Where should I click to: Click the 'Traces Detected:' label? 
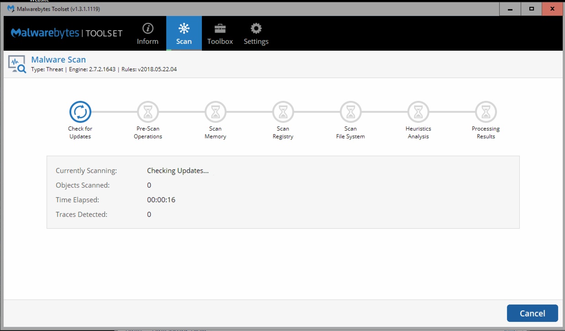81,215
